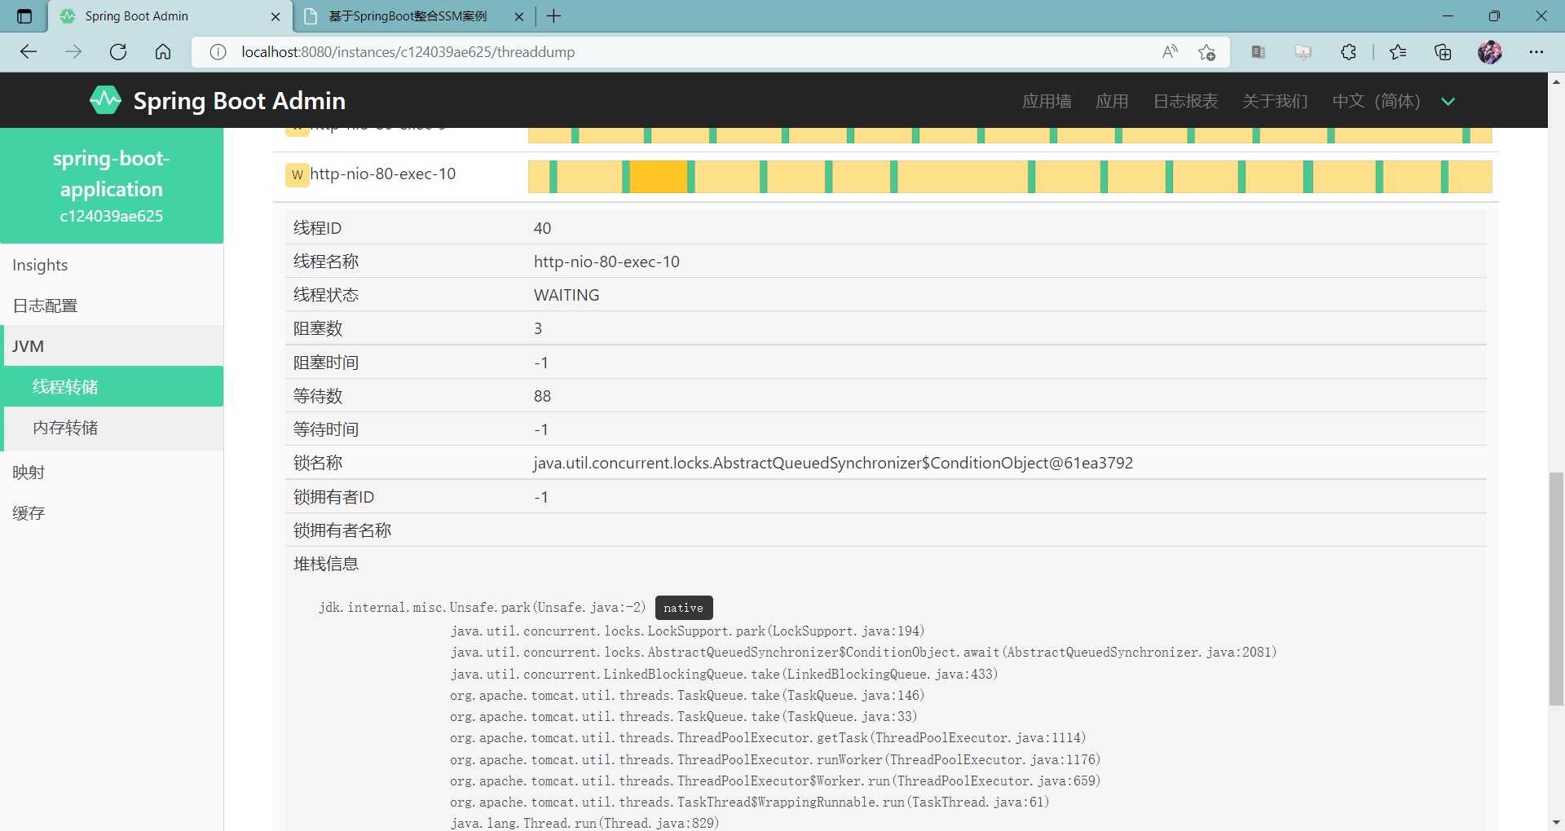Click the Spring Boot Admin logo icon
1565x831 pixels.
105,100
